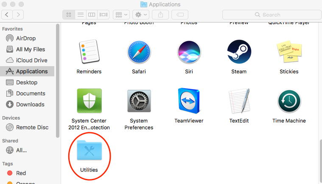Click the Devices section header
The image size is (322, 184).
(x=11, y=118)
